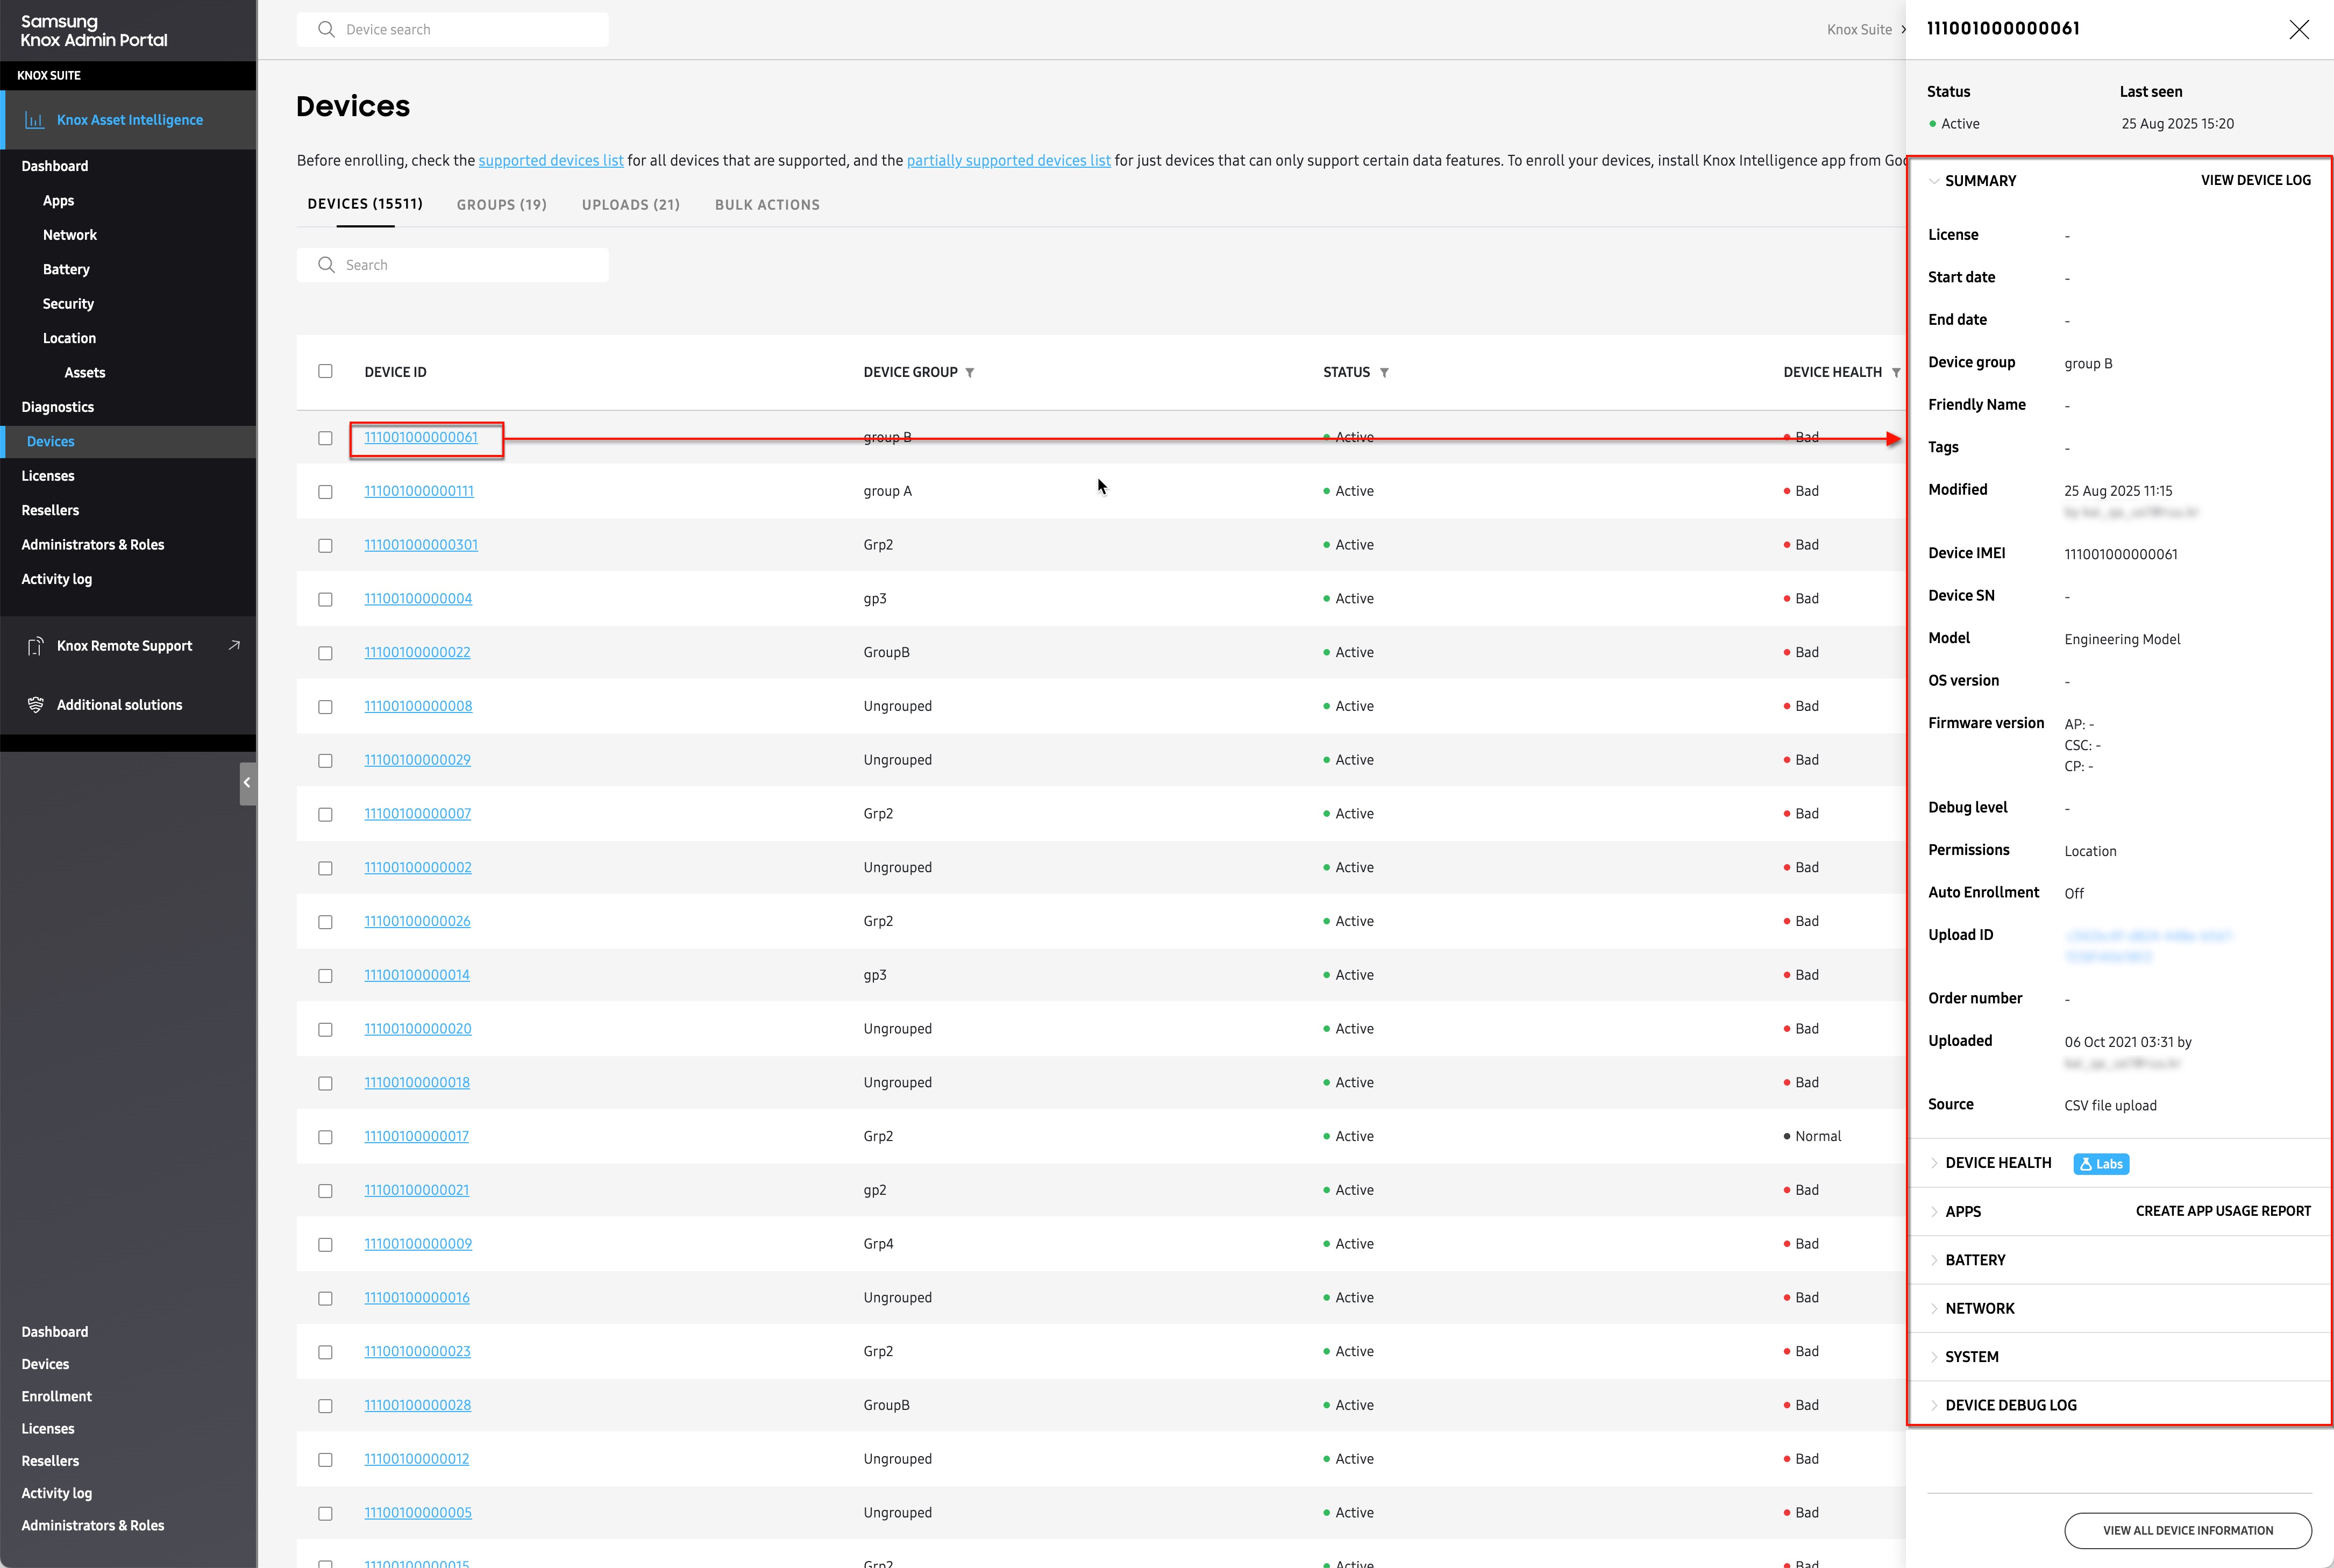
Task: Open Location in the sidebar
Action: click(x=69, y=338)
